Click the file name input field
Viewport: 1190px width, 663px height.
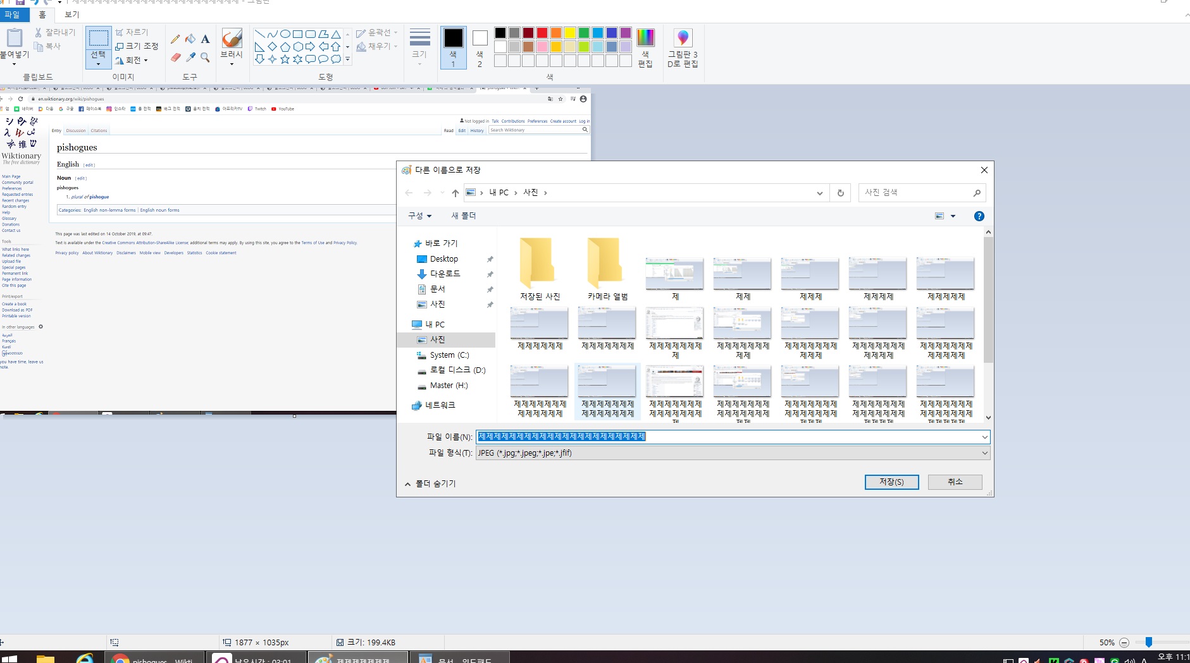click(x=728, y=437)
